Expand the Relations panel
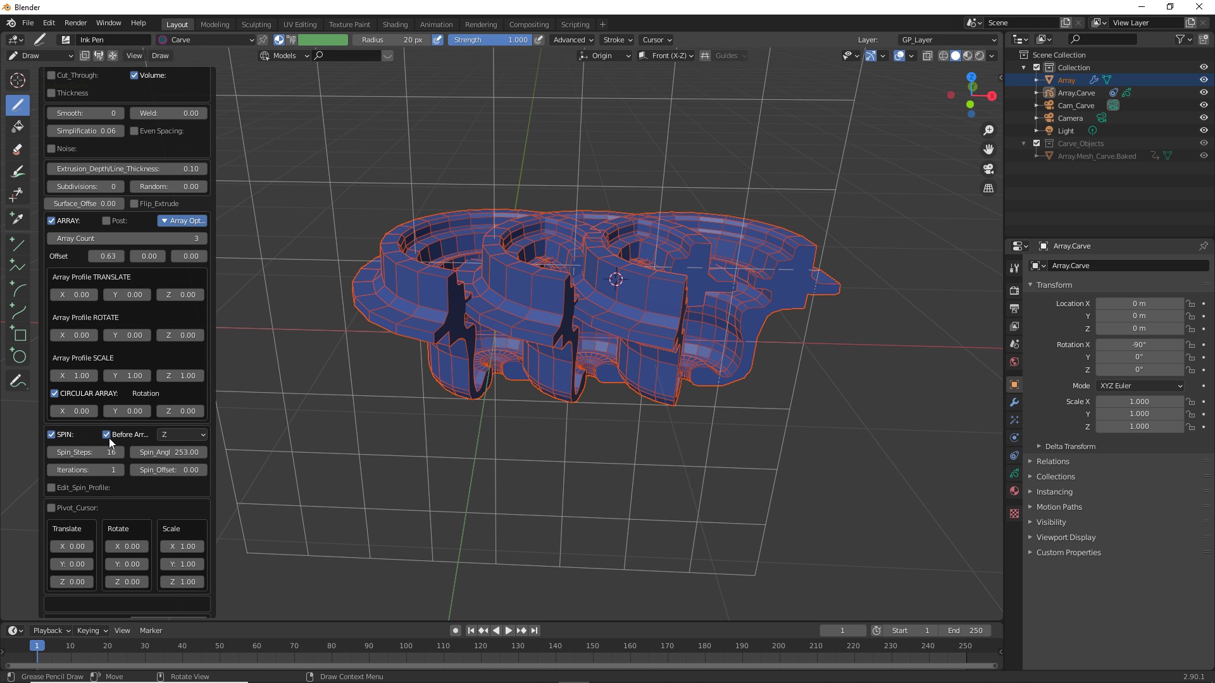 click(1052, 462)
